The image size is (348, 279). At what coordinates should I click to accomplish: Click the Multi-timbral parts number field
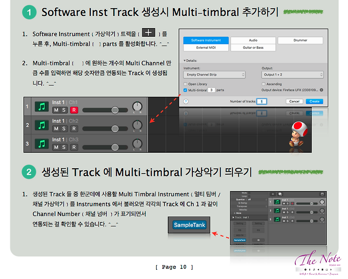(212, 90)
